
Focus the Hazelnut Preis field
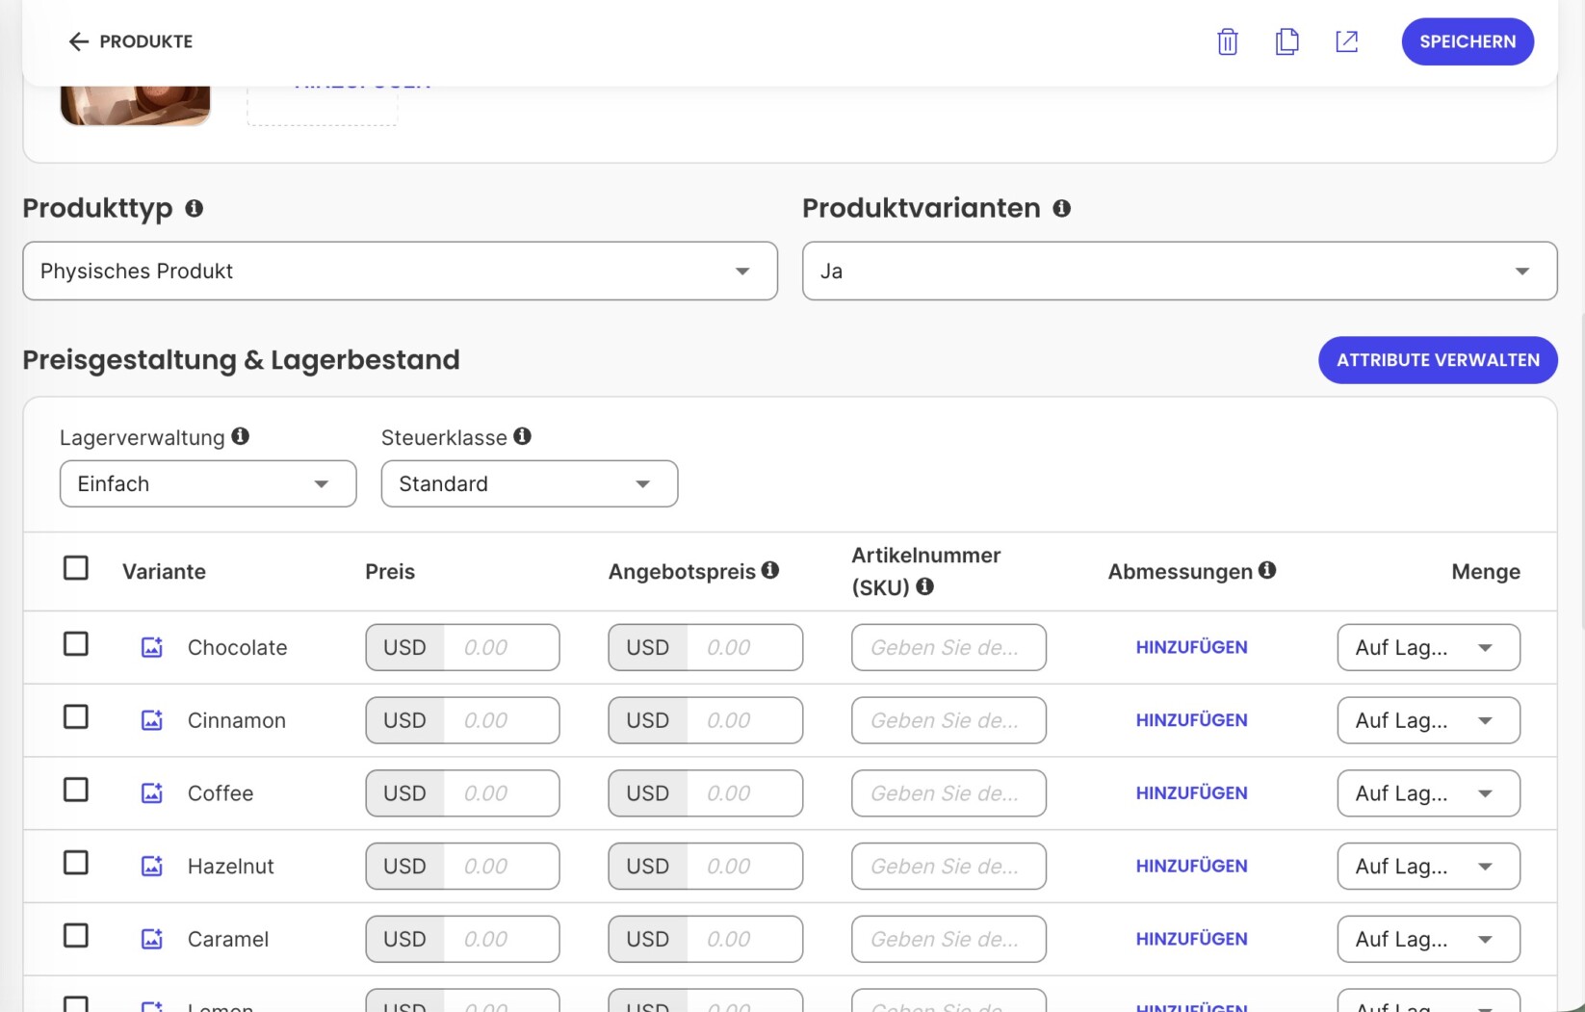coord(462,866)
